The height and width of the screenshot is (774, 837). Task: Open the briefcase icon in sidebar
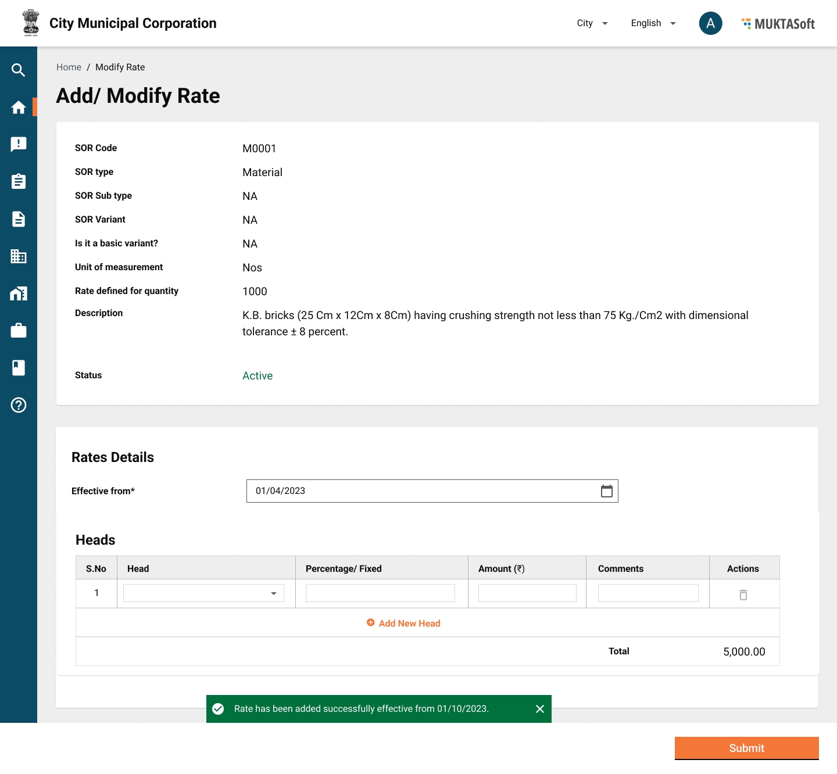[19, 331]
